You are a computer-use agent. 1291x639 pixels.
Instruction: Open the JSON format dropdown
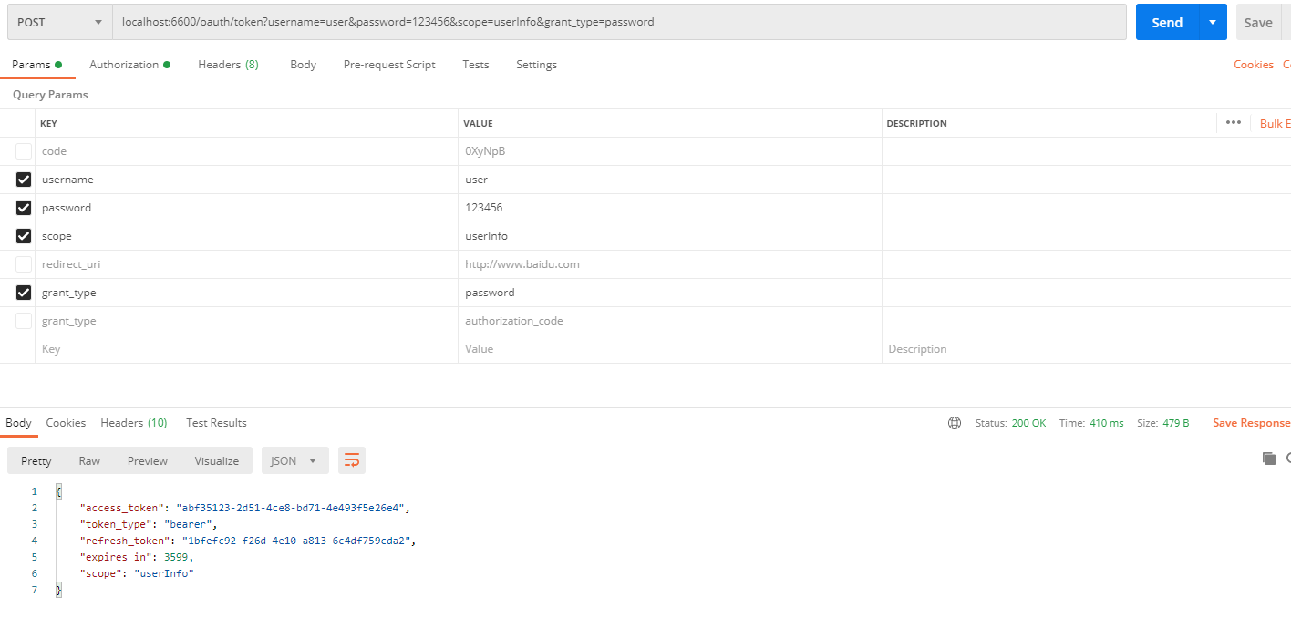click(x=294, y=460)
